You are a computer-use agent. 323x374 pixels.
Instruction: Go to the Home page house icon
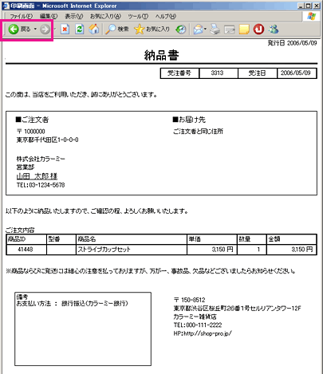click(93, 30)
